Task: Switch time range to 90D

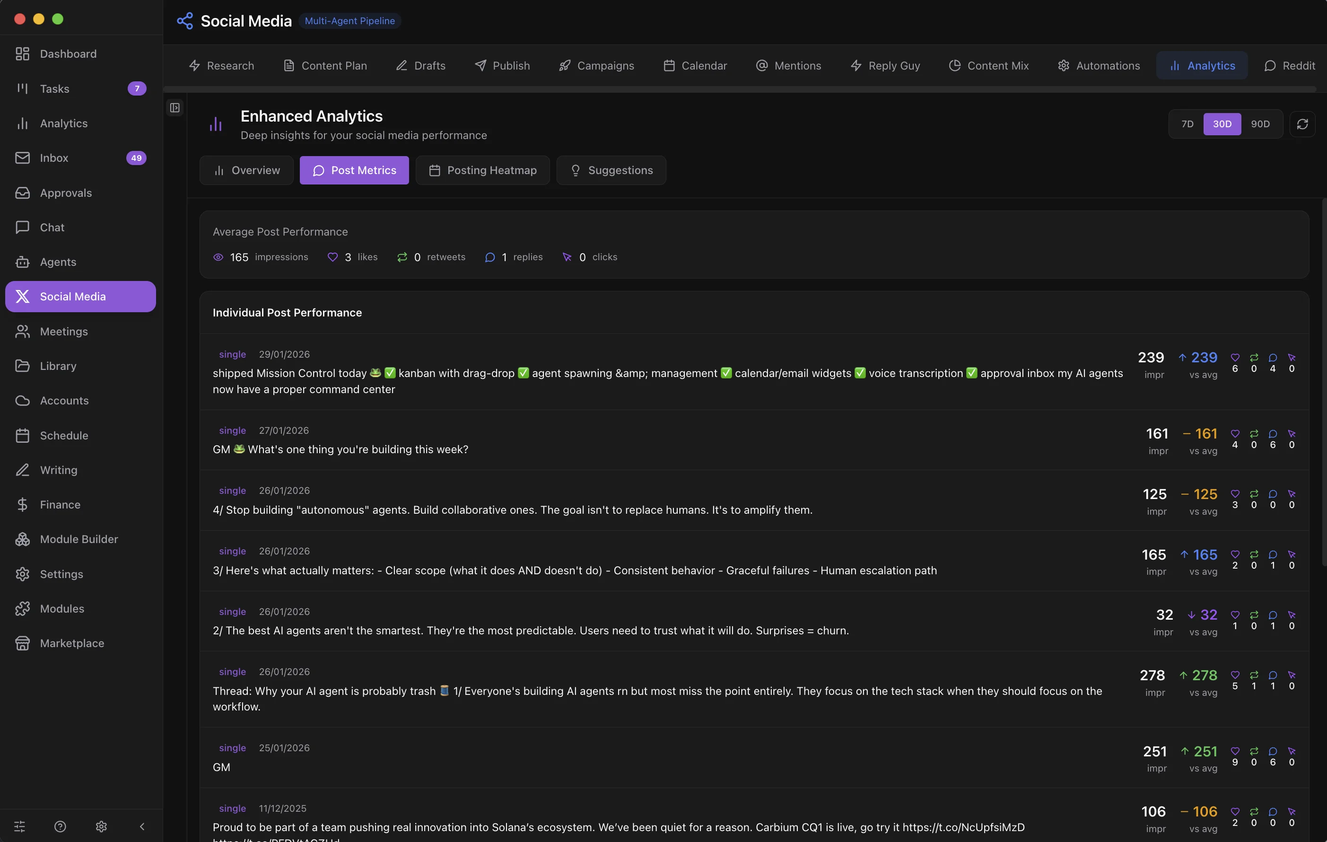Action: pos(1260,124)
